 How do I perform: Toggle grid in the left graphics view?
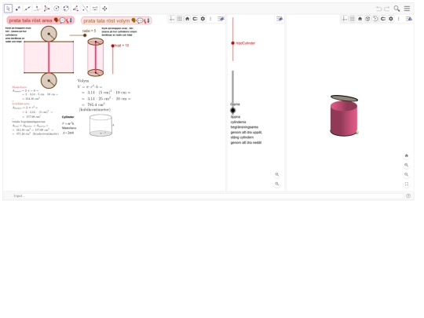pos(180,19)
